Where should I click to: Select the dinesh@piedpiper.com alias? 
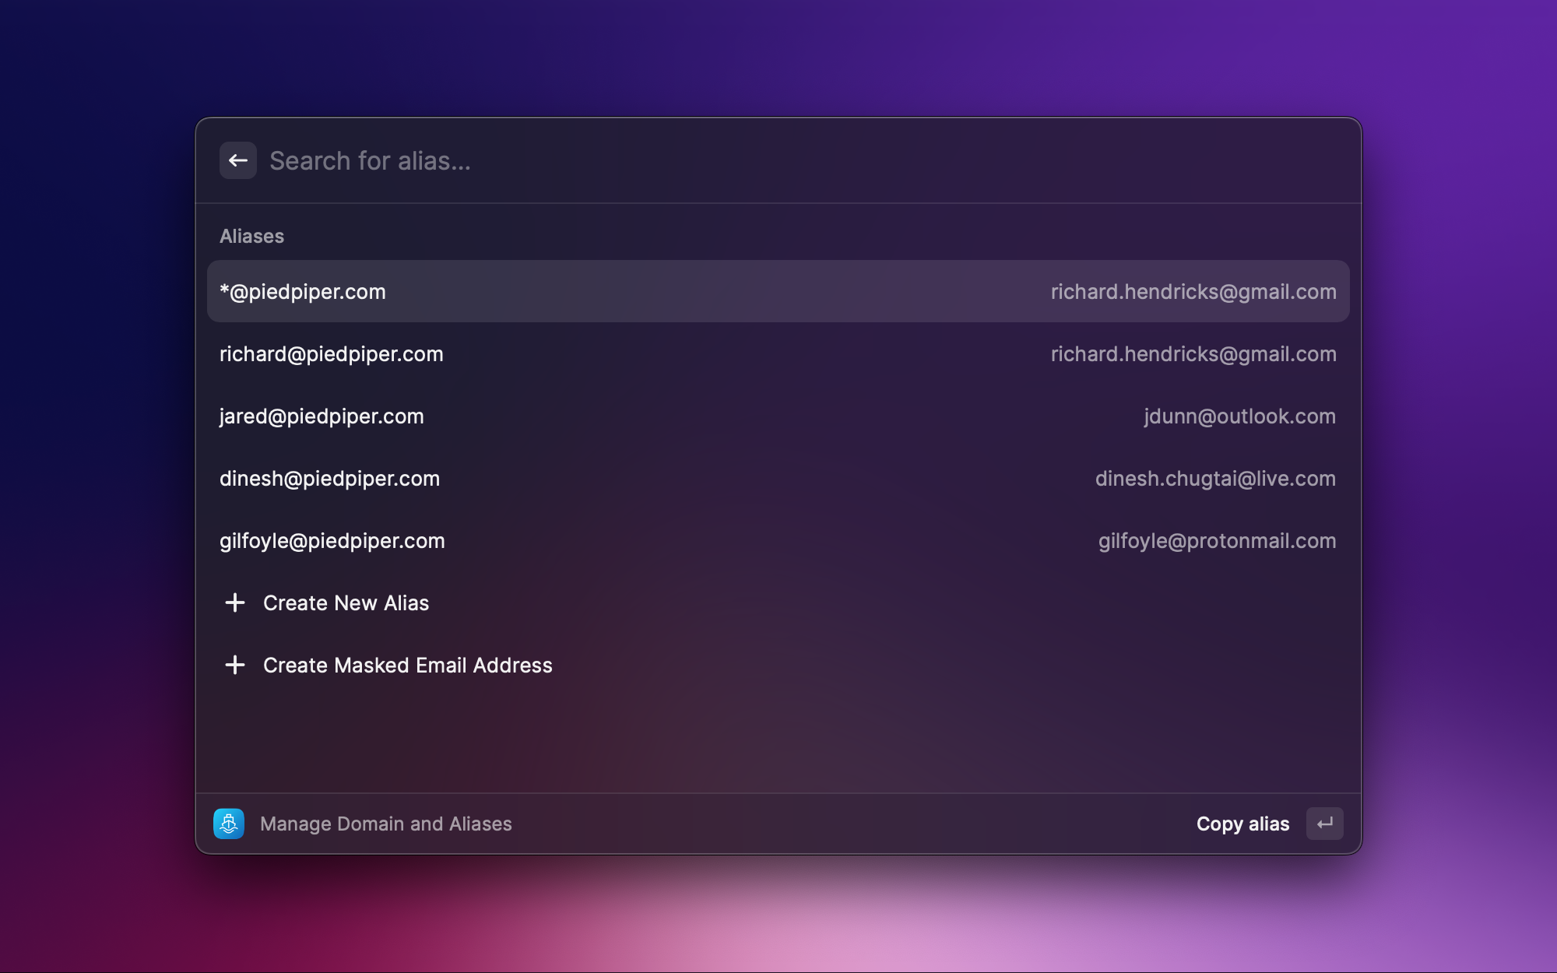click(329, 478)
